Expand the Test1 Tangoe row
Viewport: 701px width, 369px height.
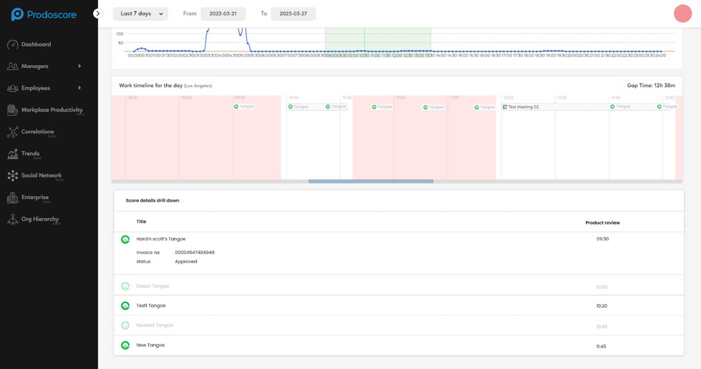coord(151,306)
